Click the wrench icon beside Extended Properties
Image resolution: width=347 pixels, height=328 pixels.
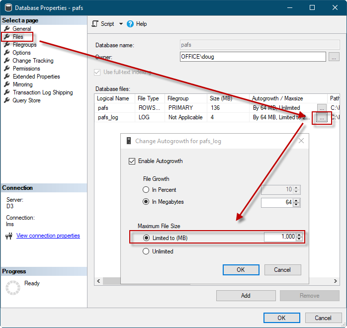pos(7,77)
